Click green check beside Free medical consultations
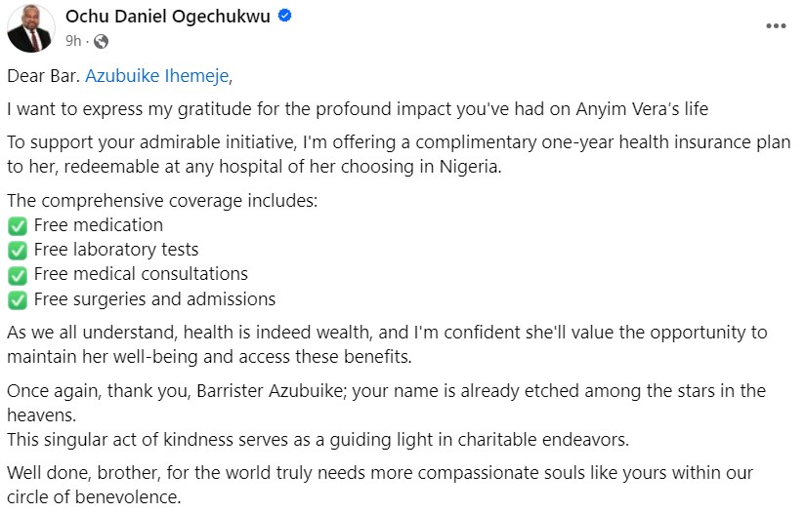 (18, 275)
